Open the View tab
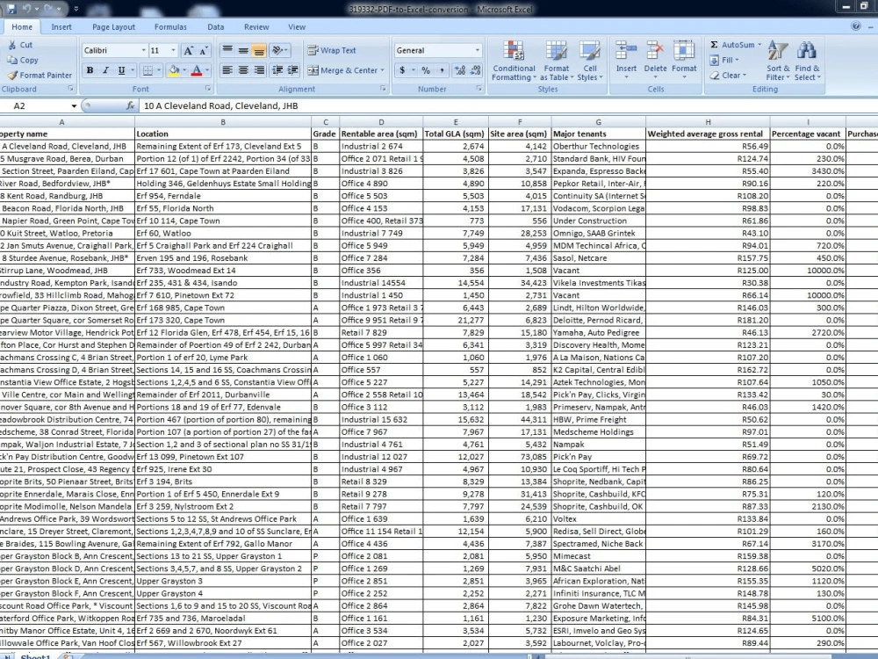This screenshot has height=659, width=878. pyautogui.click(x=297, y=27)
